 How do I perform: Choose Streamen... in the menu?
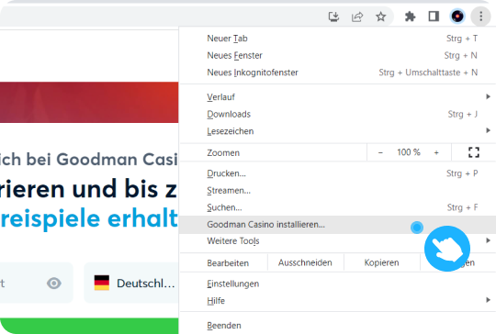pos(337,191)
